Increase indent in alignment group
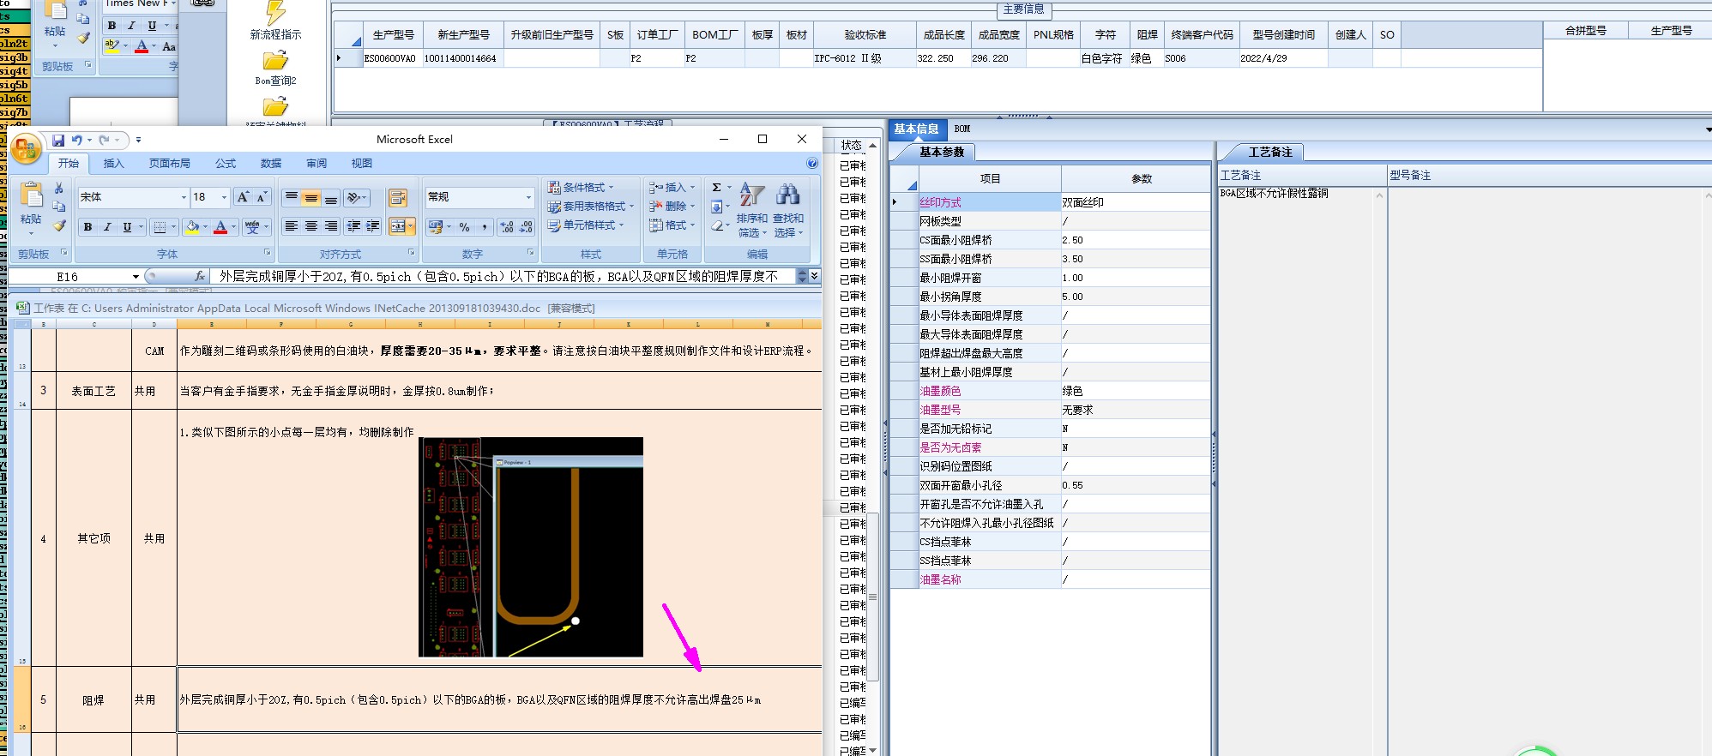 372,226
